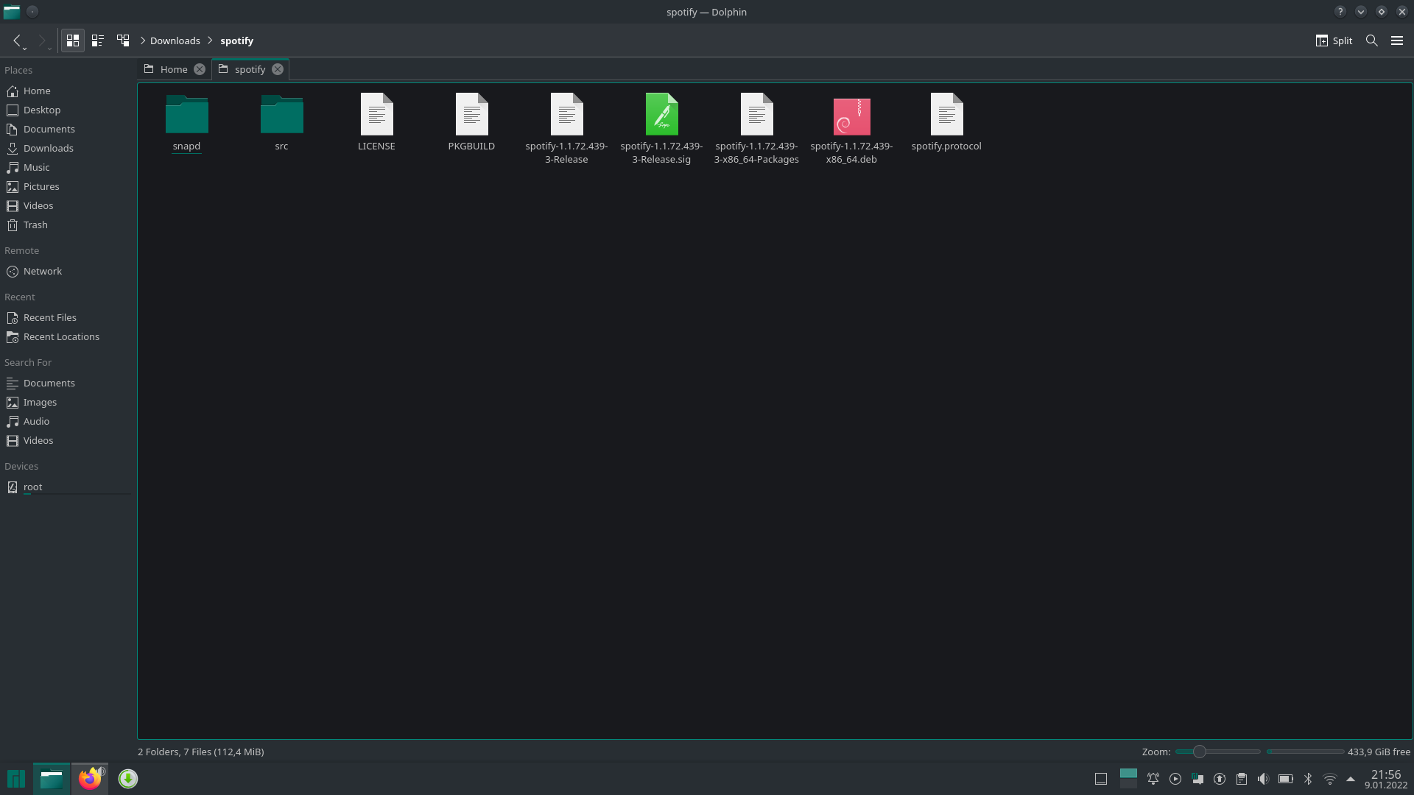Open the notifications bell tray icon
Viewport: 1414px width, 795px height.
(x=1153, y=779)
